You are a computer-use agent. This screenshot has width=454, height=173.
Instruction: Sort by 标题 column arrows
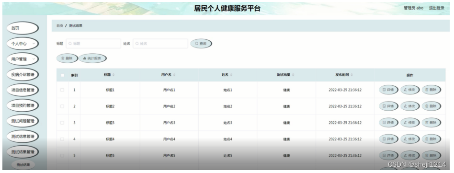[x=113, y=75]
